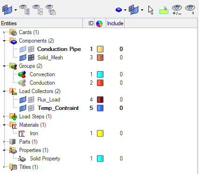Click the Groups folder icon

click(x=13, y=66)
